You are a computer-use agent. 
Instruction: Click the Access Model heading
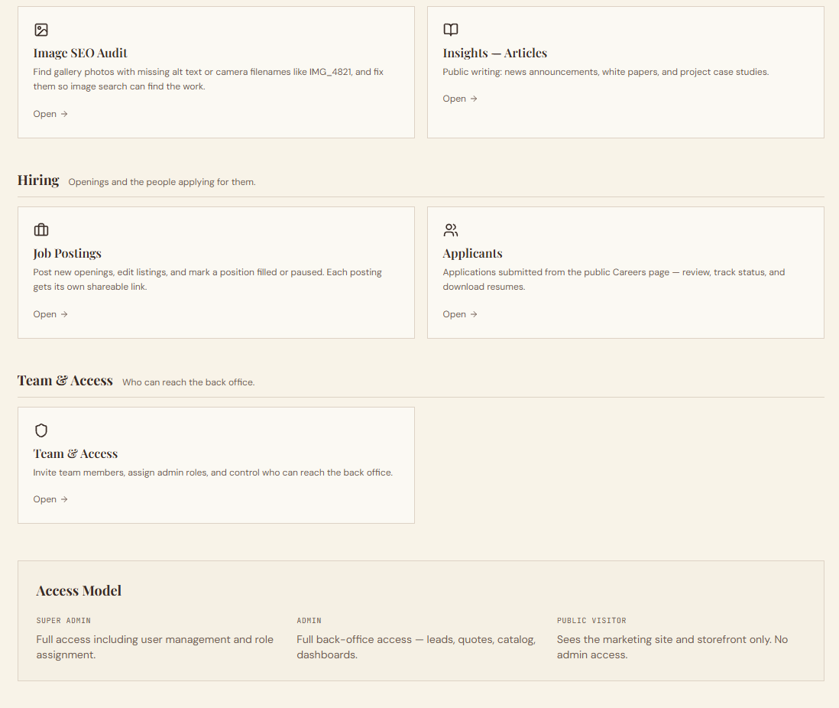click(x=79, y=591)
